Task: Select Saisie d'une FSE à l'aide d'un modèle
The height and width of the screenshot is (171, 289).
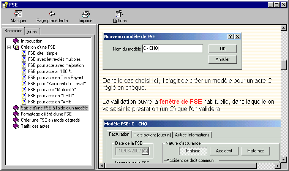Action: [54, 108]
